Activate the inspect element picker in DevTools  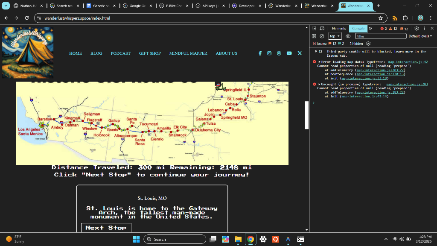point(315,29)
